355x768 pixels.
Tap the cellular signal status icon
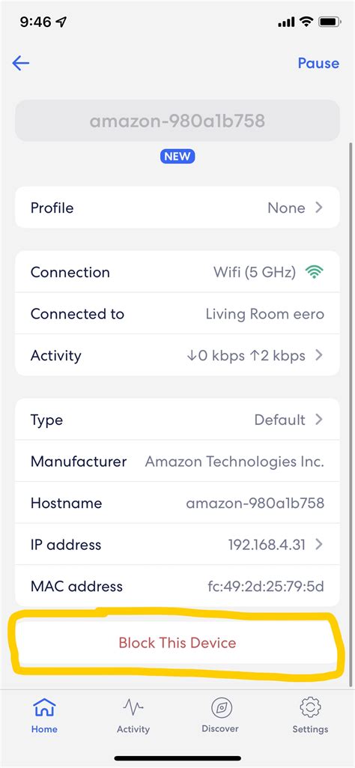click(x=286, y=22)
